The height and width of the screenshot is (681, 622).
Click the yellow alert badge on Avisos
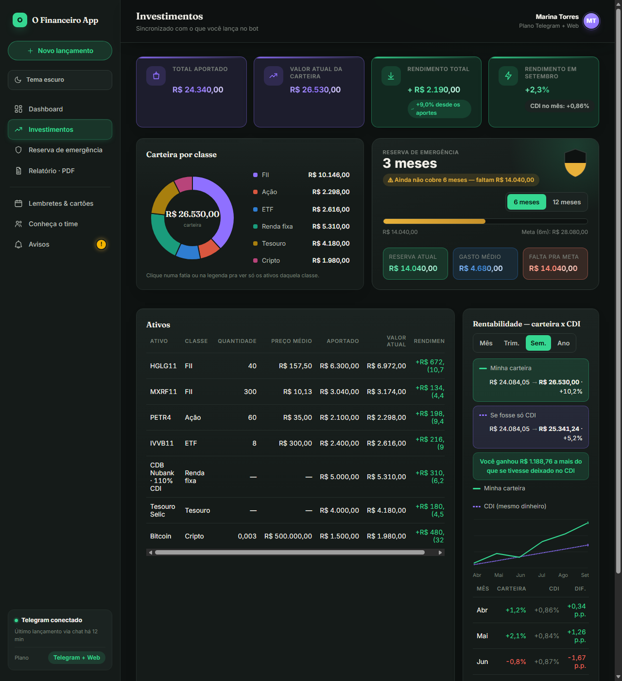101,244
